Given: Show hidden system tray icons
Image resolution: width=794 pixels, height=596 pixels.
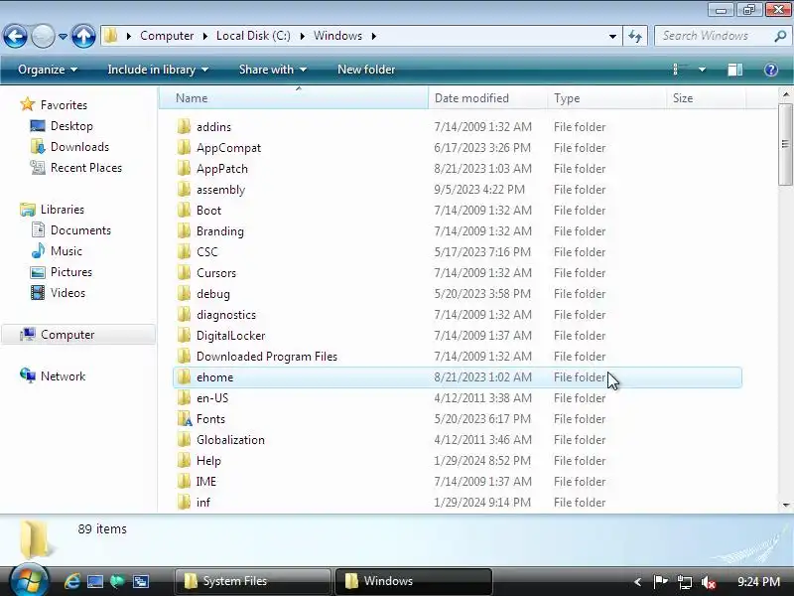Looking at the screenshot, I should [x=637, y=582].
